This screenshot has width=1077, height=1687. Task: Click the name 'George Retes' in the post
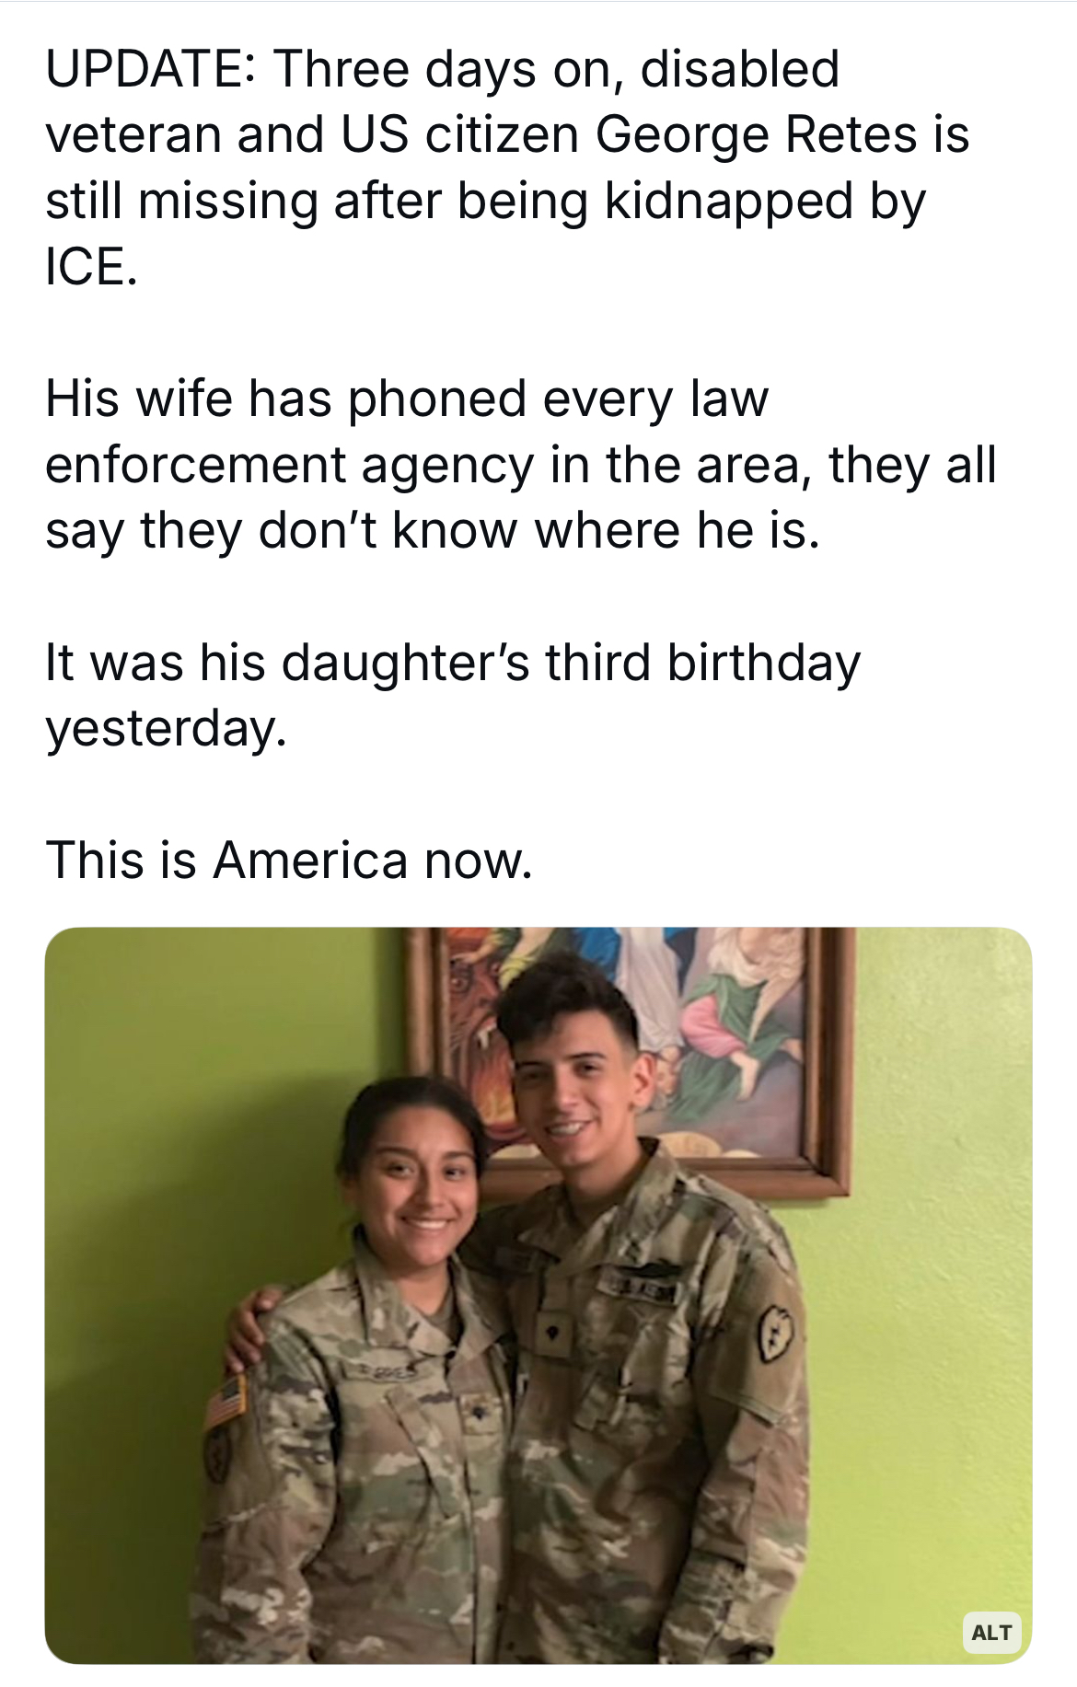pos(757,134)
